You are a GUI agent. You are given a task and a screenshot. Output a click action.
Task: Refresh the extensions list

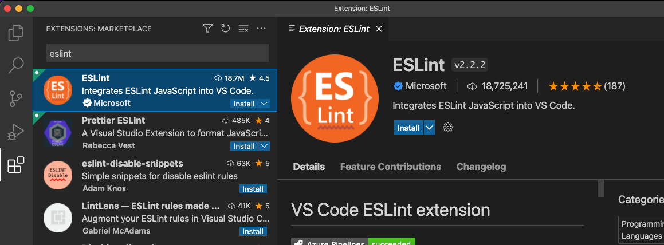225,29
